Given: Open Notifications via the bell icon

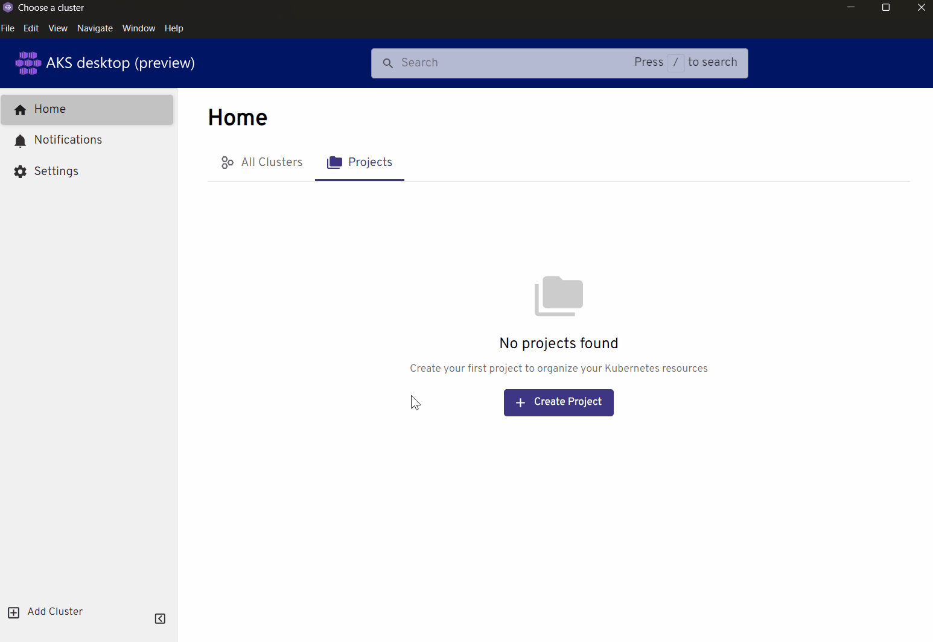Looking at the screenshot, I should coord(20,140).
